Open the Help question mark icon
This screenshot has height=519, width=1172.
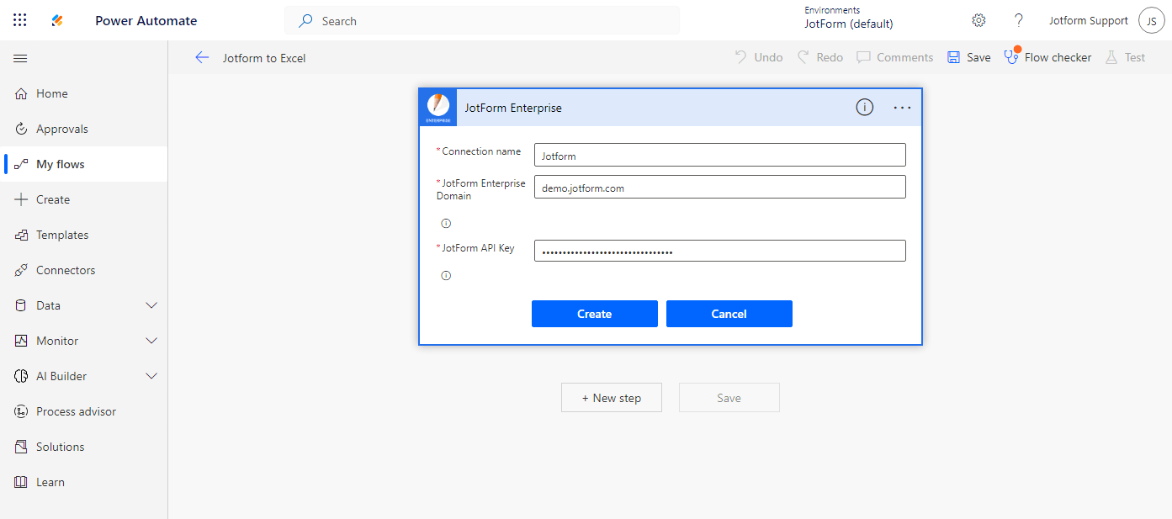click(1019, 20)
